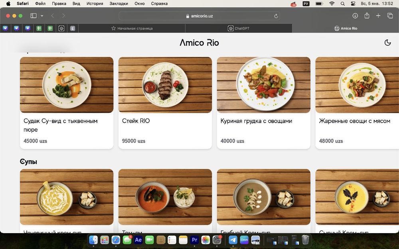The height and width of the screenshot is (249, 399).
Task: Open Control Center
Action: [353, 4]
